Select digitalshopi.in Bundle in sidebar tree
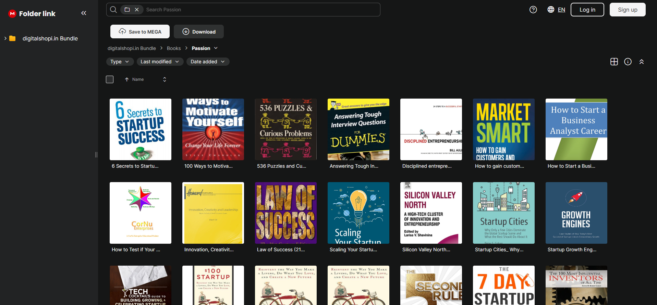This screenshot has height=305, width=657. (50, 38)
